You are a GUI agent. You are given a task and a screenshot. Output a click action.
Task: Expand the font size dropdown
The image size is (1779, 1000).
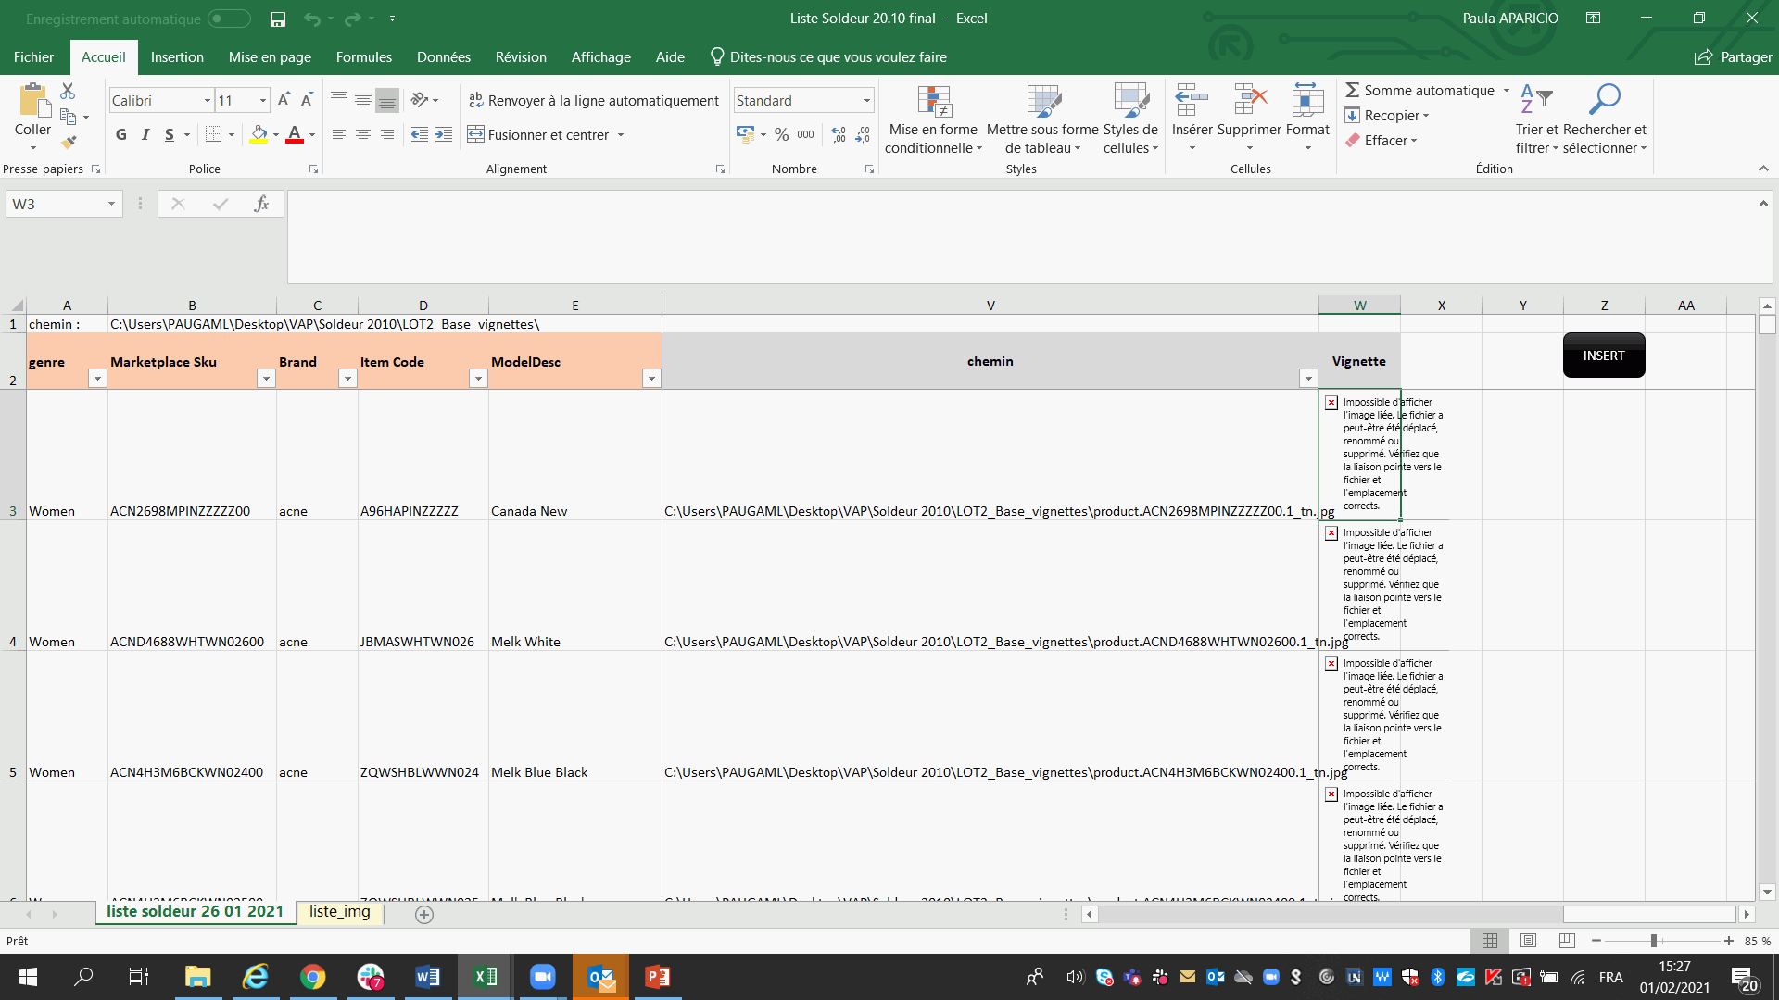click(263, 100)
